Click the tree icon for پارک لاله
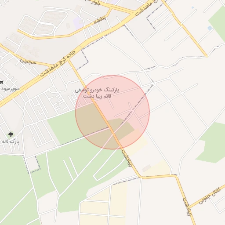225x225 pixels. 11,134
